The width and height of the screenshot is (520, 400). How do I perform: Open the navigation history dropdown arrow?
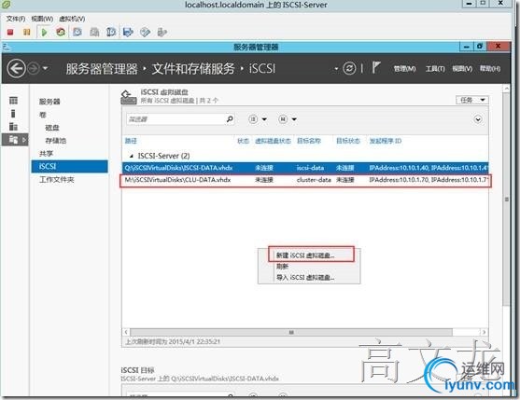coord(46,69)
